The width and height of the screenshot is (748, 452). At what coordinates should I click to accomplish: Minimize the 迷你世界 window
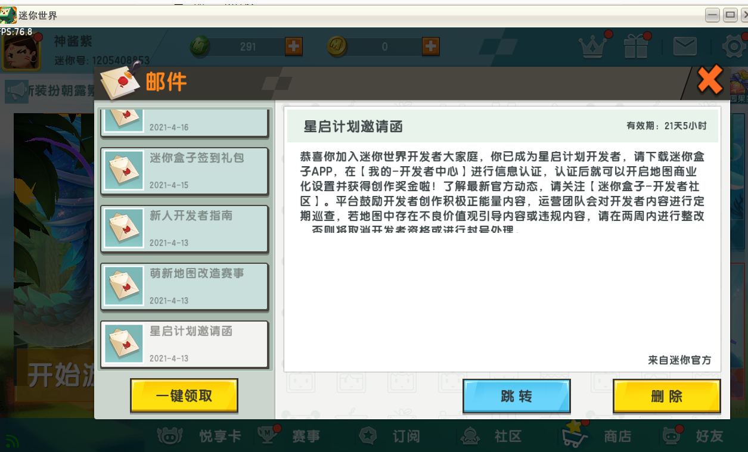coord(712,15)
